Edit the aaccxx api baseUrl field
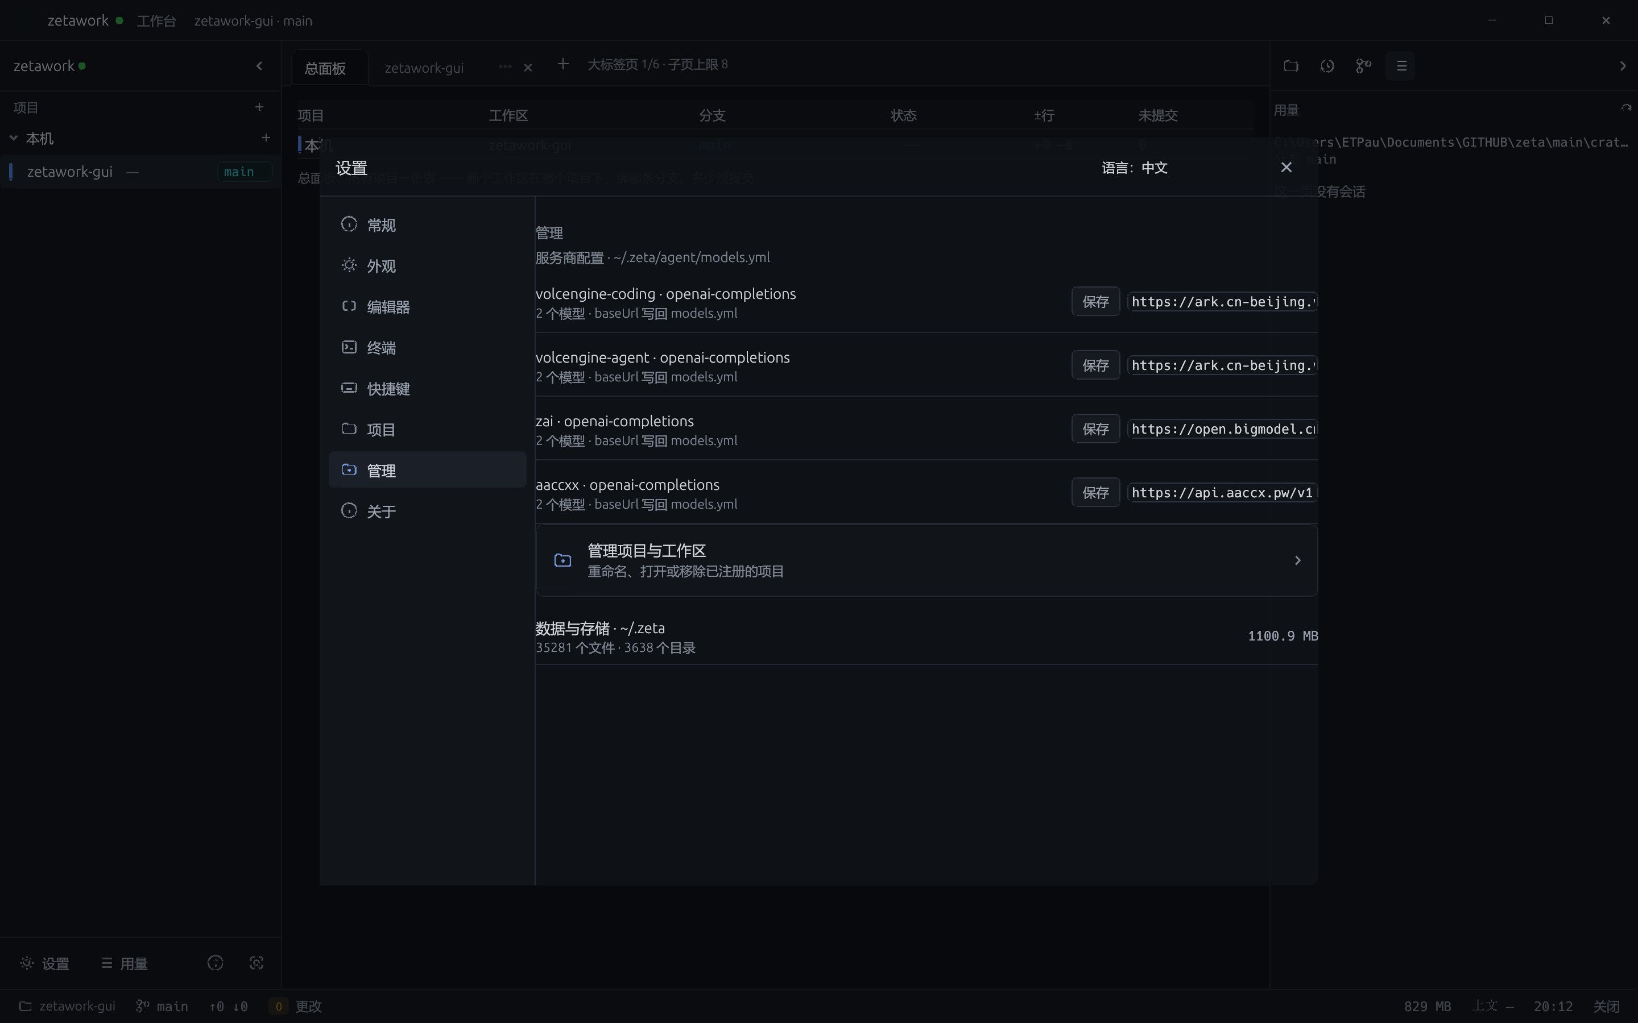 1222,493
